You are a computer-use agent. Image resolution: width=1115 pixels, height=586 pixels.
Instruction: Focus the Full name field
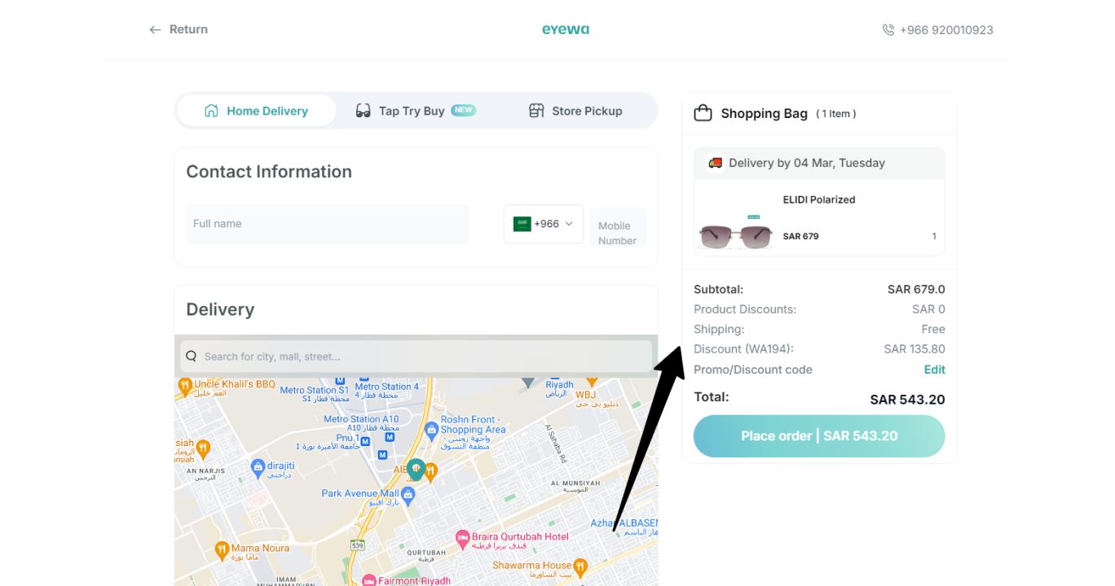(x=328, y=224)
